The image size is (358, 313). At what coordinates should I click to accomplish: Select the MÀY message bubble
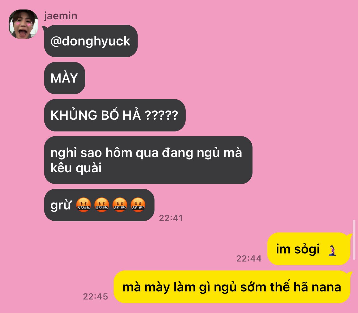coord(65,78)
